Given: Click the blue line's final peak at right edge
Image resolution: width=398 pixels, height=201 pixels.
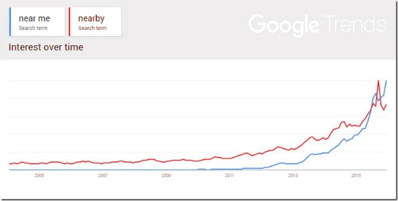Looking at the screenshot, I should coord(386,80).
